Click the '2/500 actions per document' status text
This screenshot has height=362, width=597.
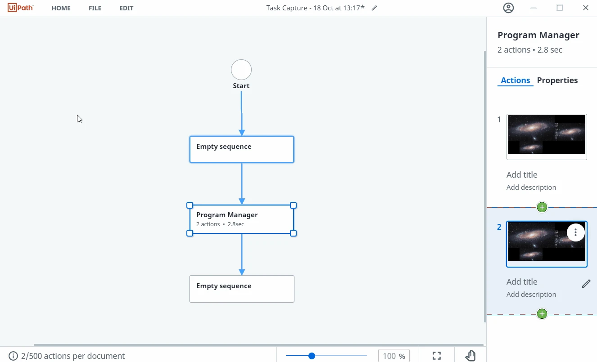point(73,356)
